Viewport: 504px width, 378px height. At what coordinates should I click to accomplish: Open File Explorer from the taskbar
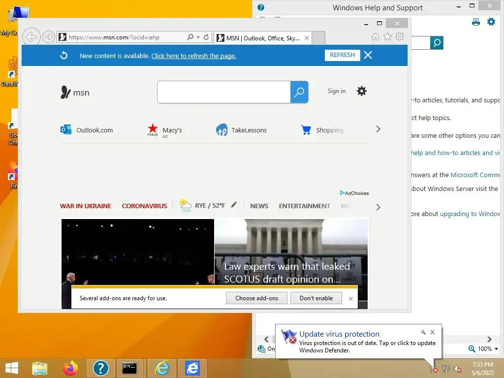pyautogui.click(x=40, y=368)
